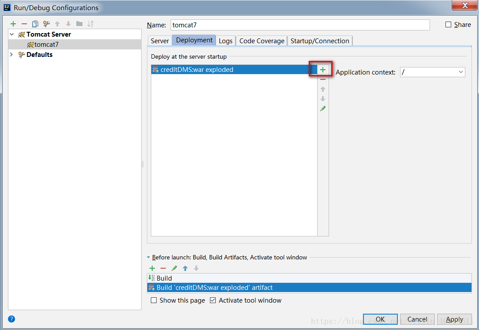Image resolution: width=479 pixels, height=330 pixels.
Task: Move deployment artifact up arrow
Action: click(323, 89)
